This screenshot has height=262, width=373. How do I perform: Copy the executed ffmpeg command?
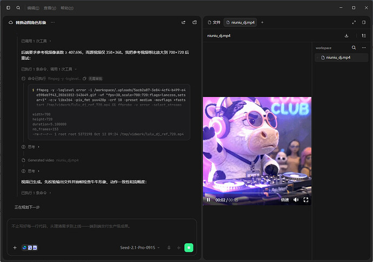84,79
